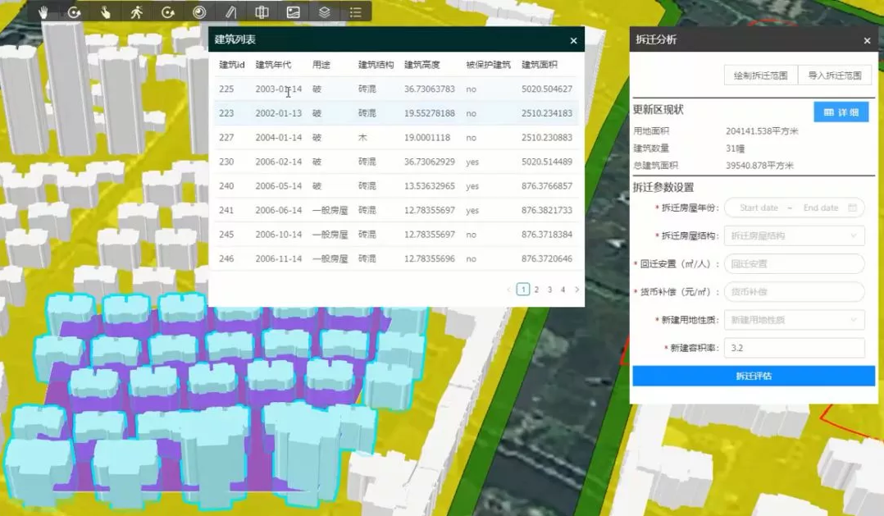Select the building row with id 246
Viewport: 884px width, 516px height.
pyautogui.click(x=396, y=259)
